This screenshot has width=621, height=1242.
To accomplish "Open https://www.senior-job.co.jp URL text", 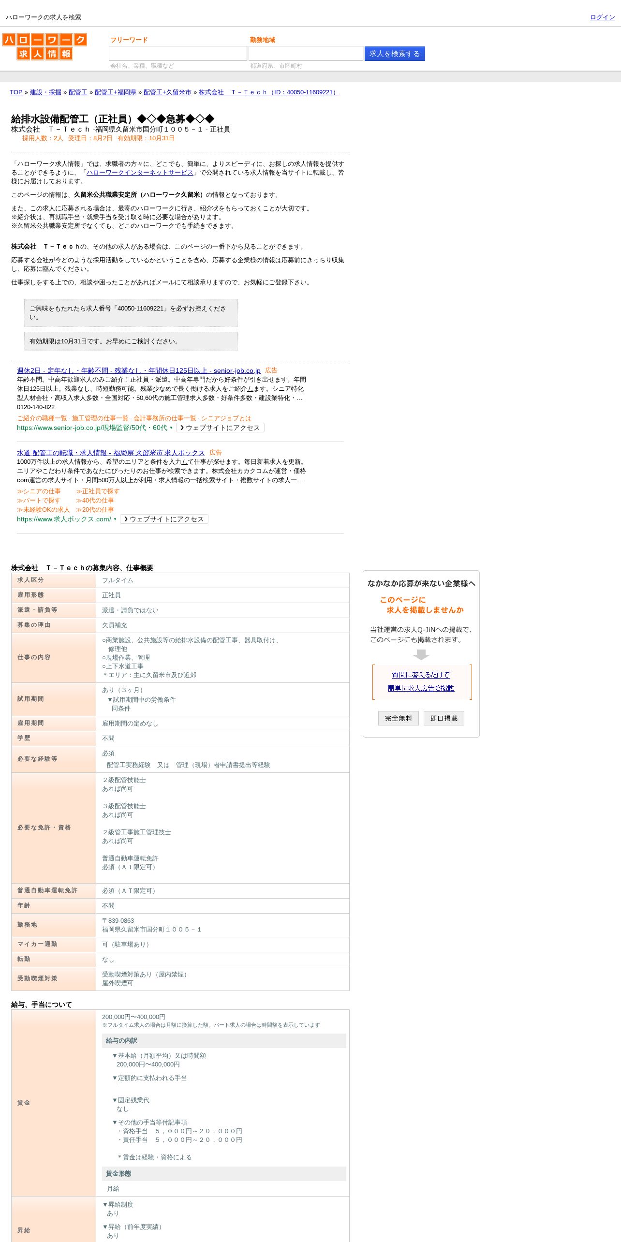I will point(92,428).
